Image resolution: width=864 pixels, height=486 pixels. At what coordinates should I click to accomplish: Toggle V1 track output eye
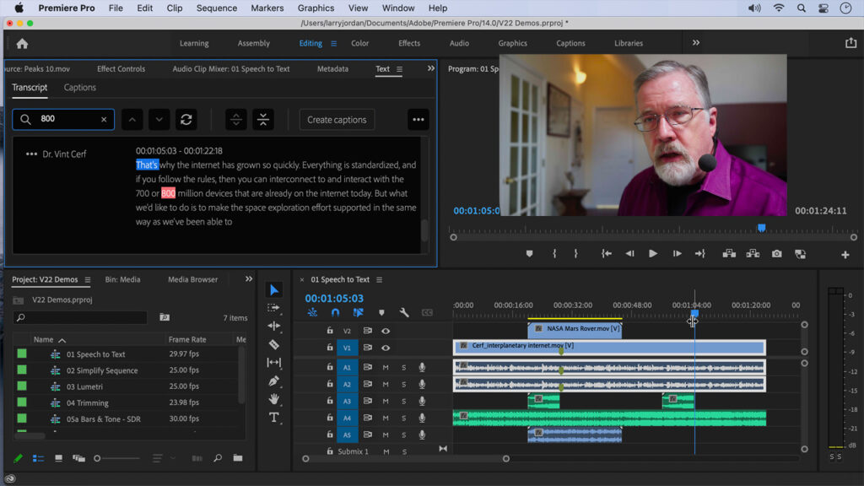386,348
